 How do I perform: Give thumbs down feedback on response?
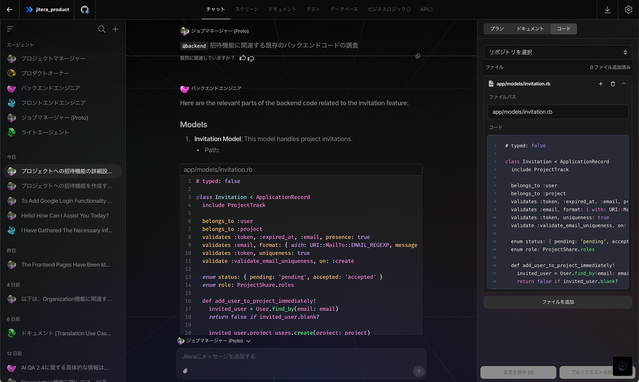[x=251, y=59]
